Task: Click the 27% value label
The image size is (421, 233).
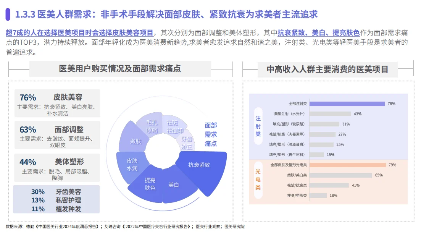Action: coord(342,134)
